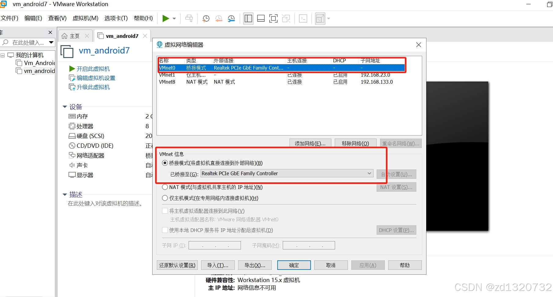
Task: Revert to snapshot using the clock-arrow icon
Action: (x=219, y=19)
